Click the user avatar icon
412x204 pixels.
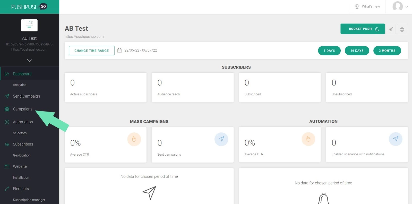[398, 6]
